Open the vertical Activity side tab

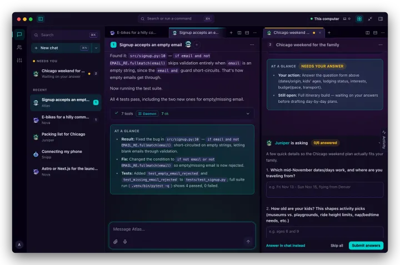click(384, 140)
